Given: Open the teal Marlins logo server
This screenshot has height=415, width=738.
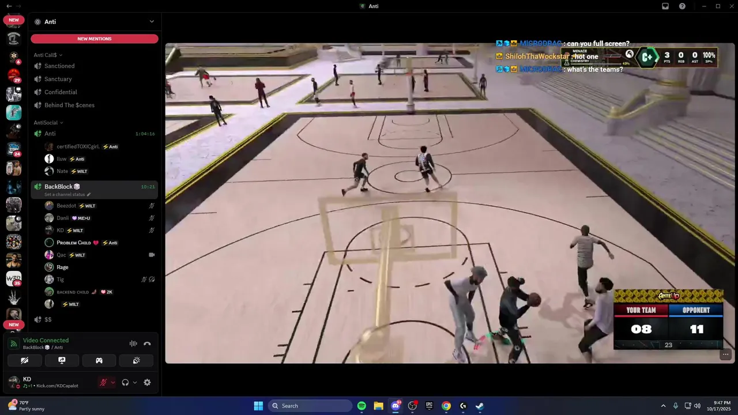Looking at the screenshot, I should pyautogui.click(x=14, y=112).
